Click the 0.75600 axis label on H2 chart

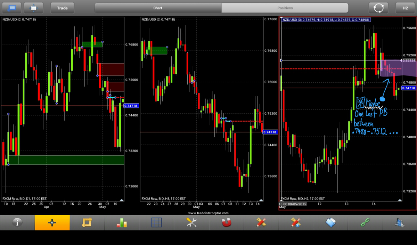point(410,27)
